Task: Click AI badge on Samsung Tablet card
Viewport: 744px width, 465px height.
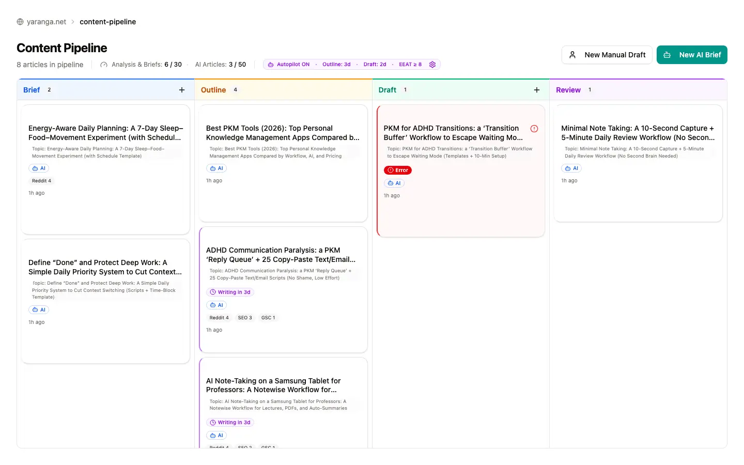Action: [216, 436]
